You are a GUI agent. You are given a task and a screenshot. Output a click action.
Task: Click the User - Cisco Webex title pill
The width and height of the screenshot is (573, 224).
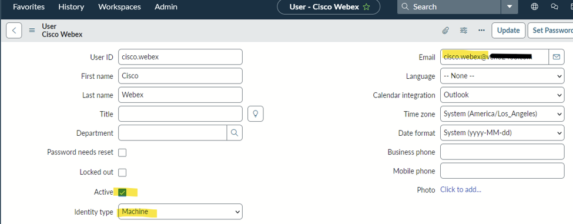(x=329, y=6)
